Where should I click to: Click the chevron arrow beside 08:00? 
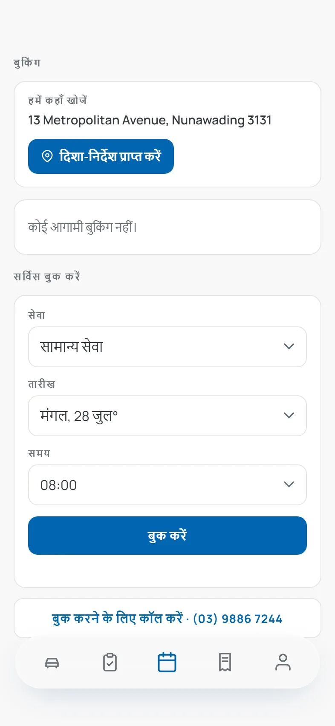[289, 484]
